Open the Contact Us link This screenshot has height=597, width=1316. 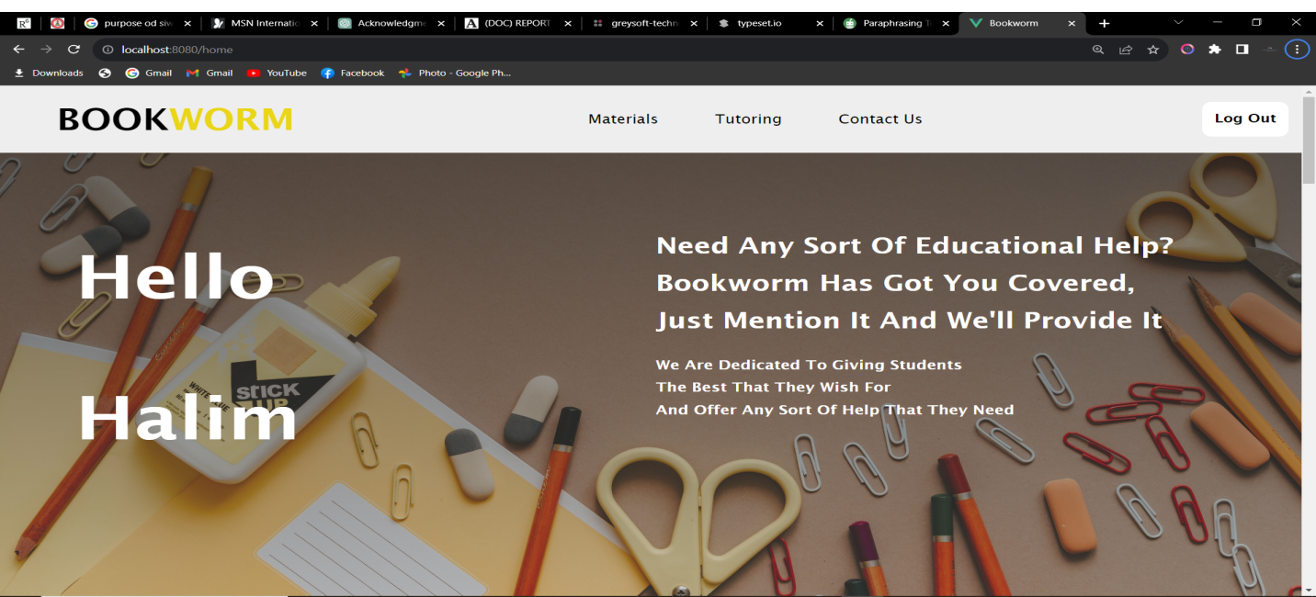click(879, 119)
